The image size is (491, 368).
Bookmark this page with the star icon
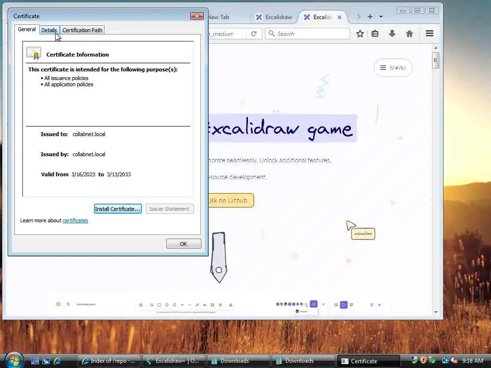pos(360,34)
